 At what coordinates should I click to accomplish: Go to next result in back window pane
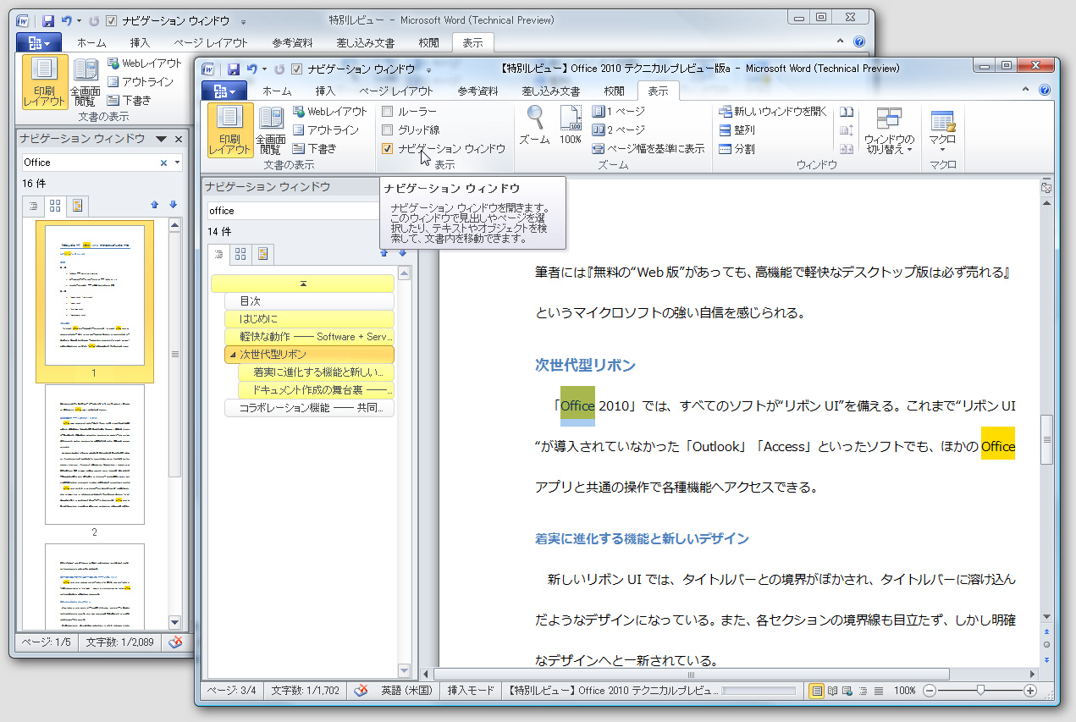pyautogui.click(x=173, y=205)
